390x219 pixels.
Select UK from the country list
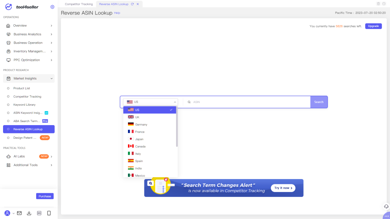(x=150, y=117)
